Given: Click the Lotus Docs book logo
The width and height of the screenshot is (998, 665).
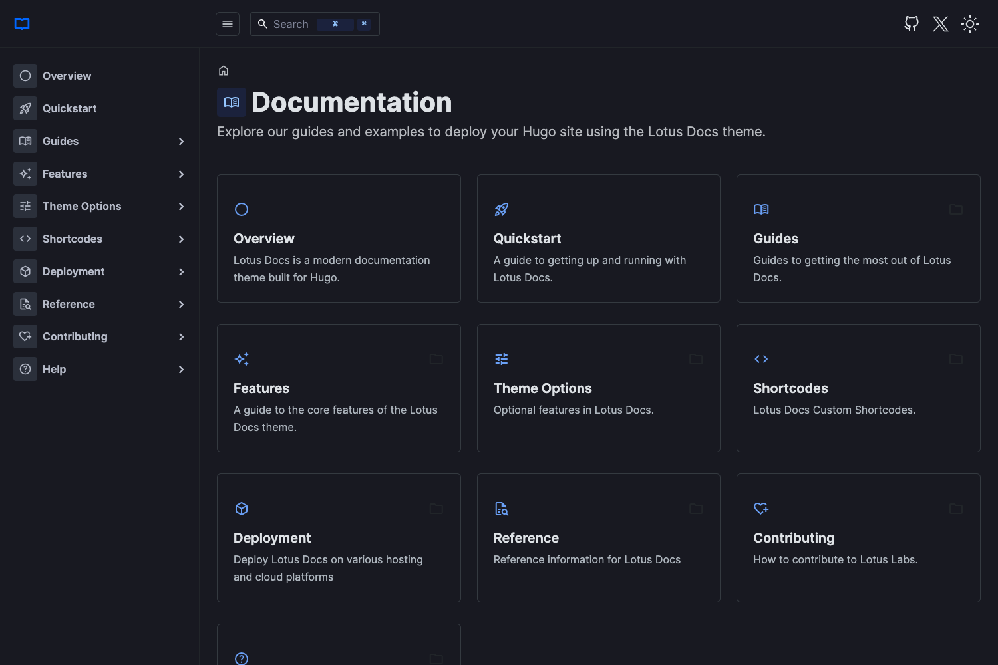Looking at the screenshot, I should (22, 24).
